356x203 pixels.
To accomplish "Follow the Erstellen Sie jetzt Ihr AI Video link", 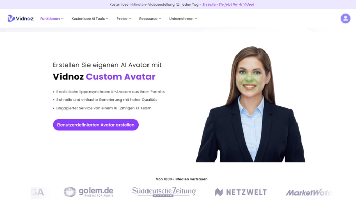I will pos(228,4).
